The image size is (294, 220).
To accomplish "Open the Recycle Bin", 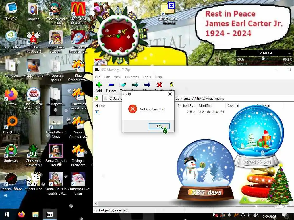I will coord(11,40).
